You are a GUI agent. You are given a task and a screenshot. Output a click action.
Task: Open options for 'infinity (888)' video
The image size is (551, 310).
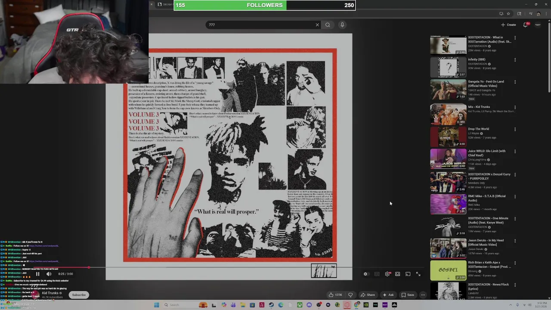pos(515,60)
